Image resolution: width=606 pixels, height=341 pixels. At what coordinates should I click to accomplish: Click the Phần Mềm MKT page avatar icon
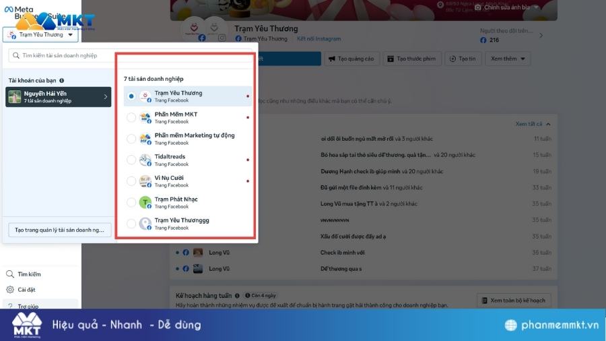point(145,117)
